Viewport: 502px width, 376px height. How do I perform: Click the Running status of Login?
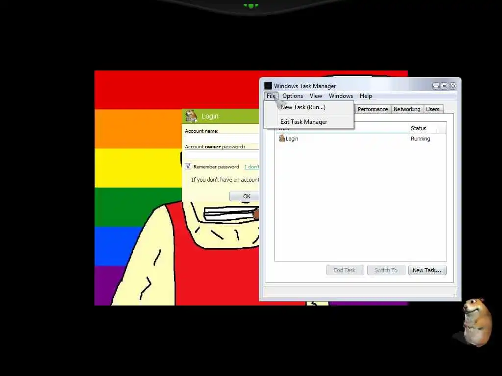(420, 139)
